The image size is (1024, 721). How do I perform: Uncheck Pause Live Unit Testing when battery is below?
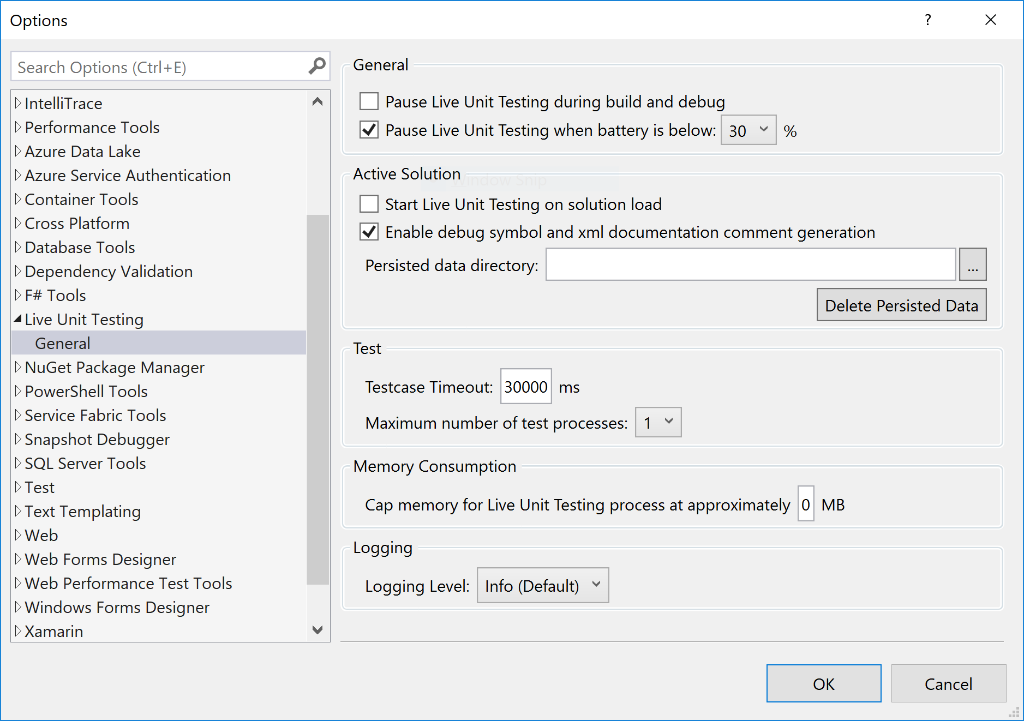tap(369, 130)
